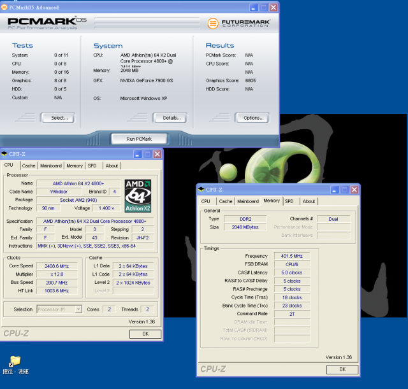
Task: Click the Bank Cycle Time value 23 clocks
Action: click(x=292, y=306)
